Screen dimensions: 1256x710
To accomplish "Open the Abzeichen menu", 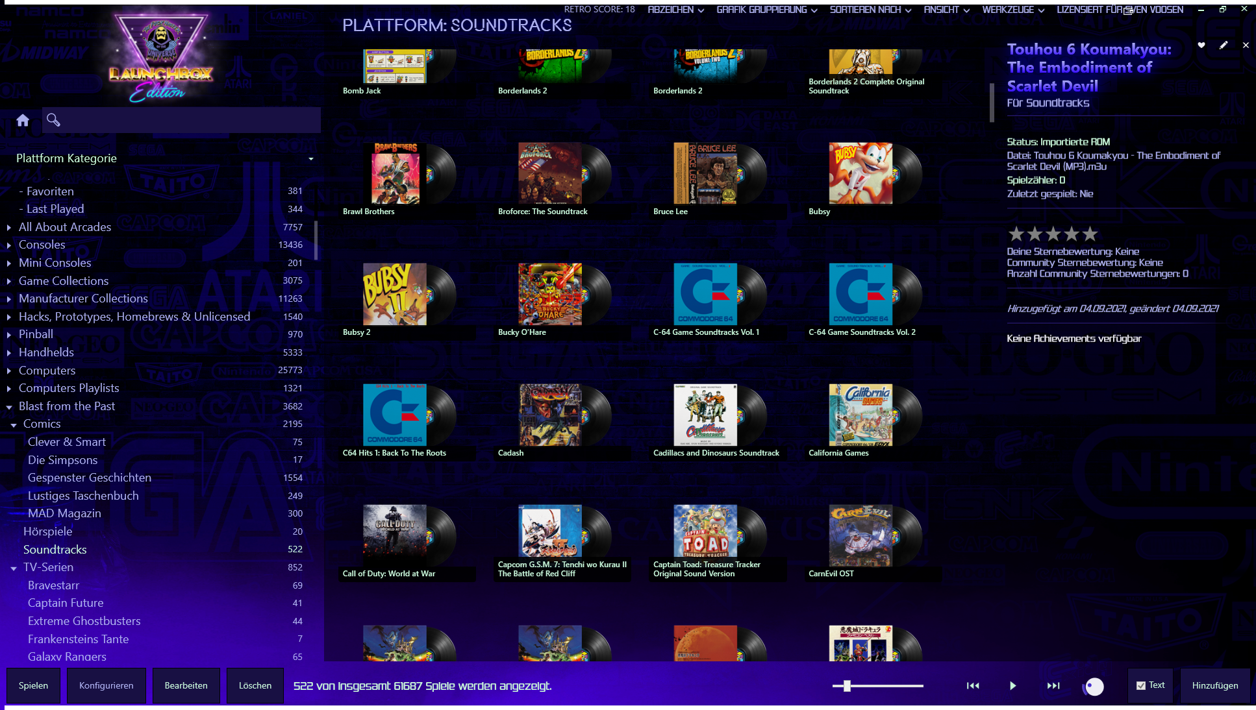I will coord(675,10).
